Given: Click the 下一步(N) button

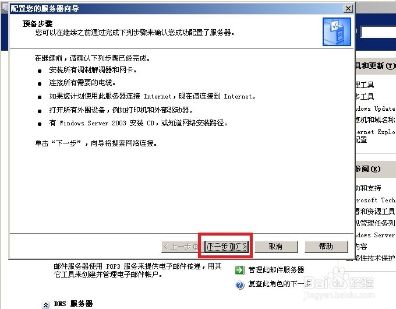Looking at the screenshot, I should click(x=227, y=246).
